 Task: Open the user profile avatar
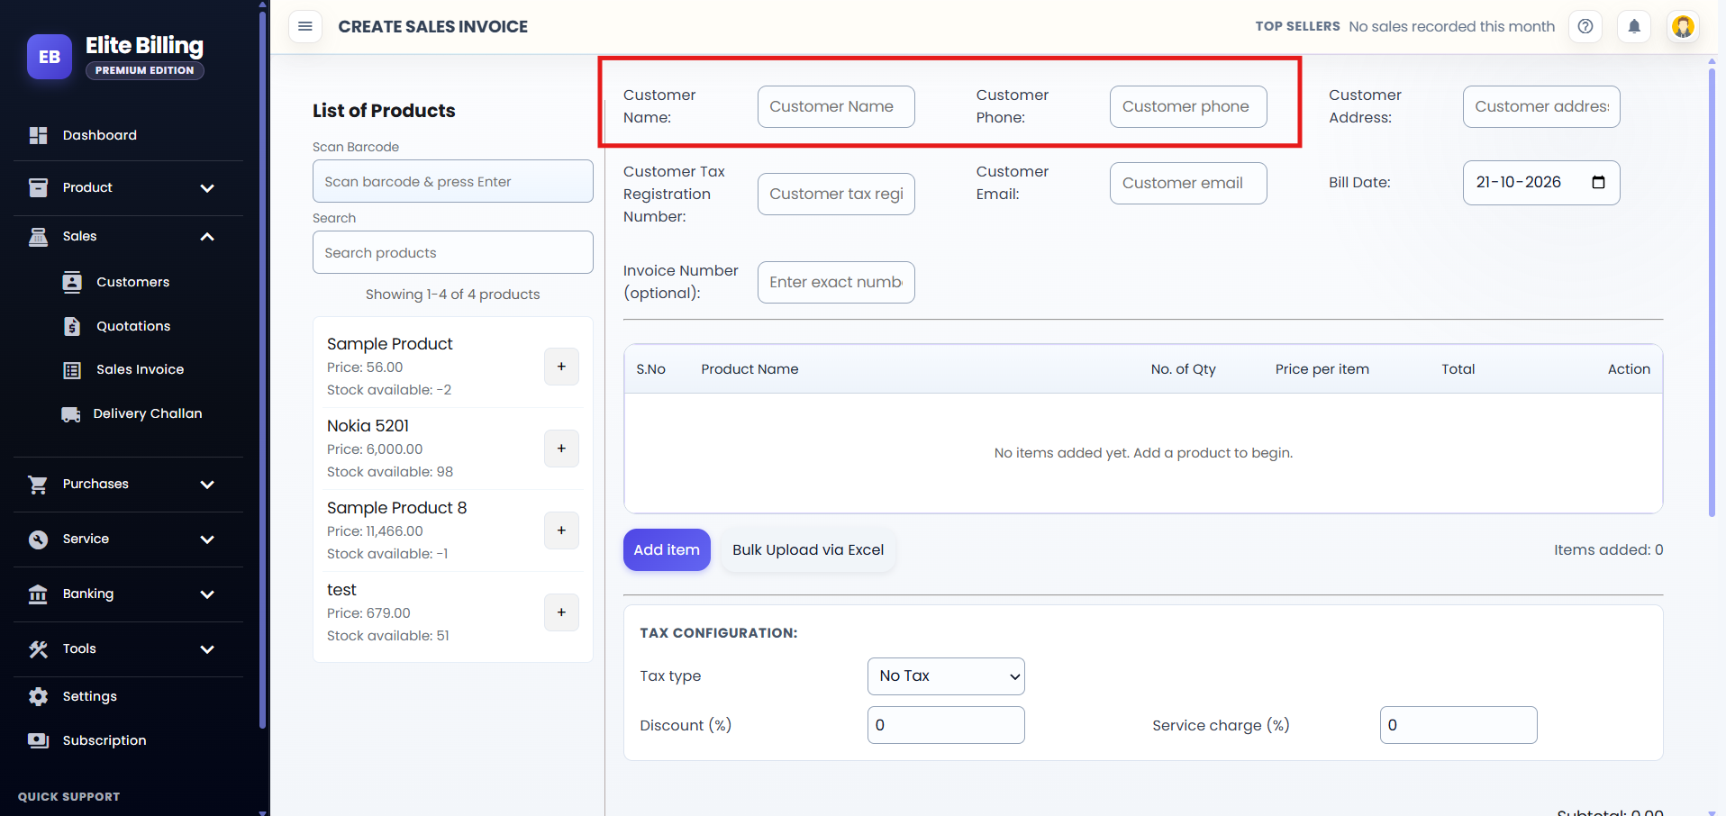pos(1683,26)
